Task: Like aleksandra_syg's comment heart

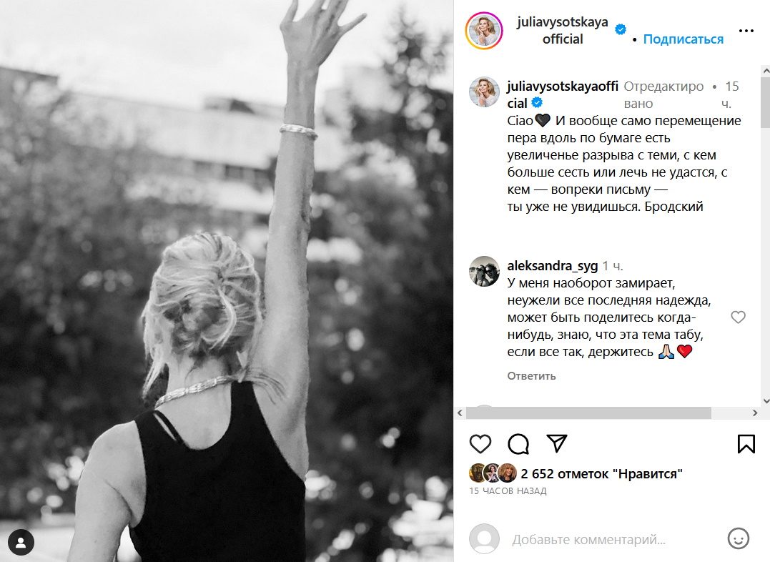Action: click(738, 317)
